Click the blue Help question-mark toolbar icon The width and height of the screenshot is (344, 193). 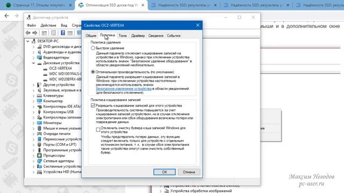tap(63, 33)
